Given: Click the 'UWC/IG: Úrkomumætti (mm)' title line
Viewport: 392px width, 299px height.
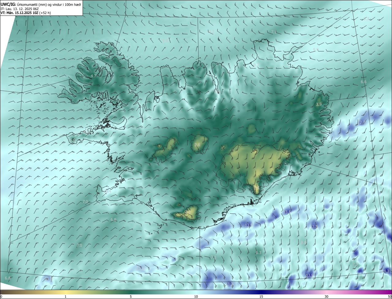Looking at the screenshot, I should (41, 4).
